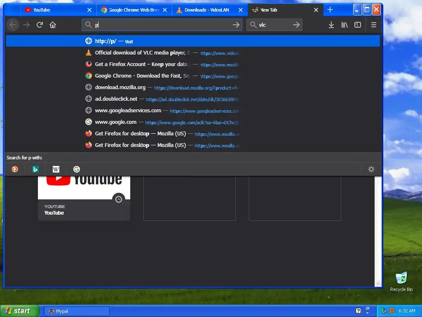Close the Google Chrome Web Browser tab

[x=165, y=10]
